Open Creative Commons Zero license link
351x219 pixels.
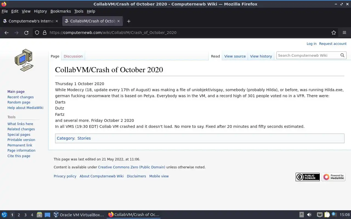[x=132, y=167]
